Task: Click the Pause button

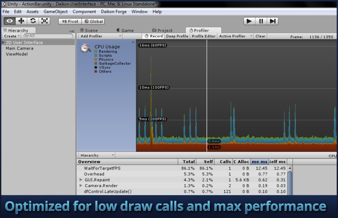Action: point(261,21)
